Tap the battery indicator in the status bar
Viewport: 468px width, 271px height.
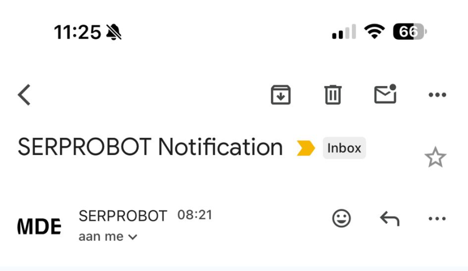pyautogui.click(x=410, y=32)
